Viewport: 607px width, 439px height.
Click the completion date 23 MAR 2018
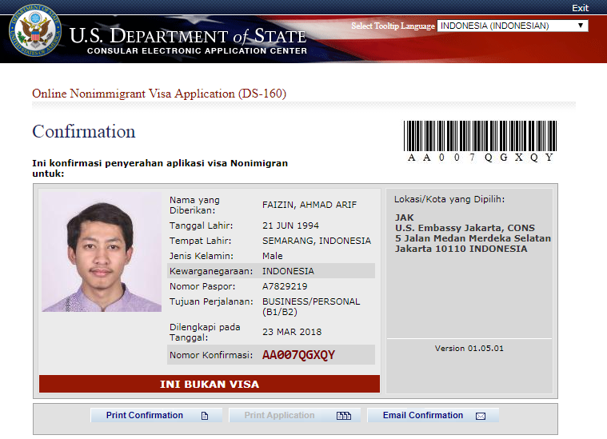(x=292, y=332)
